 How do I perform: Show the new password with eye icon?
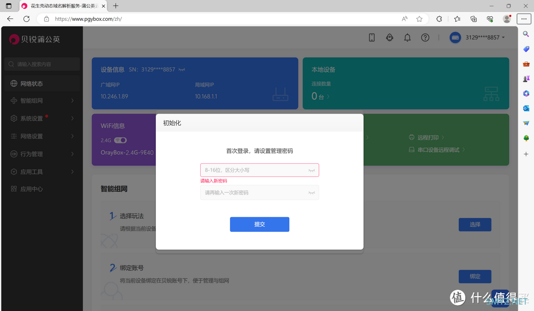[311, 170]
